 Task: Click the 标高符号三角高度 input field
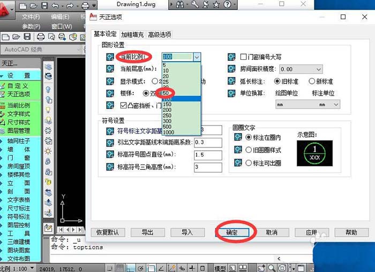tap(208, 167)
